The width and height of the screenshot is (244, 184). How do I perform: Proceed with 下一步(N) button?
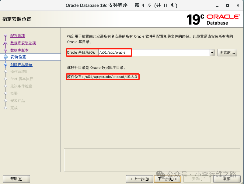pyautogui.click(x=167, y=179)
